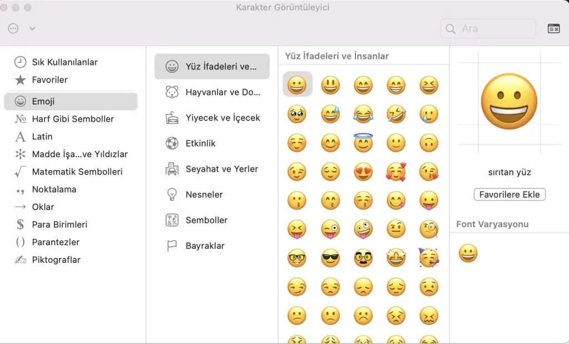This screenshot has width=569, height=344.
Task: Pick the squinting laughing face emoji
Action: (x=429, y=85)
